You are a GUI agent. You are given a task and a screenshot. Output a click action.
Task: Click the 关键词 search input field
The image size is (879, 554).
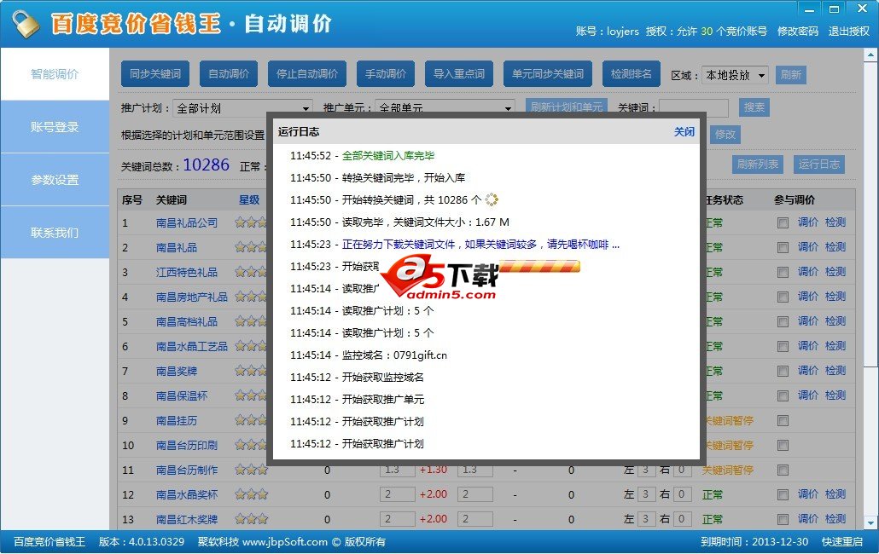click(694, 107)
